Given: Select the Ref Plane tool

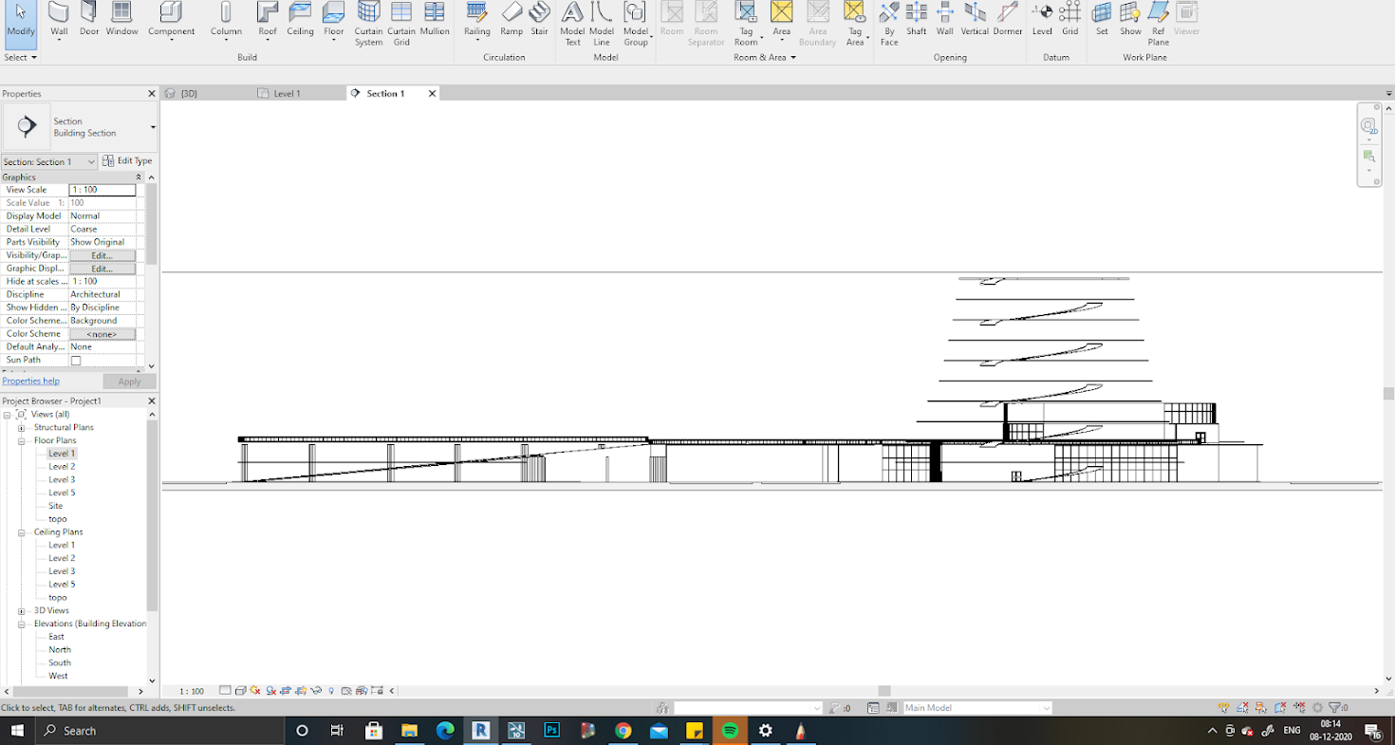Looking at the screenshot, I should [x=1158, y=25].
